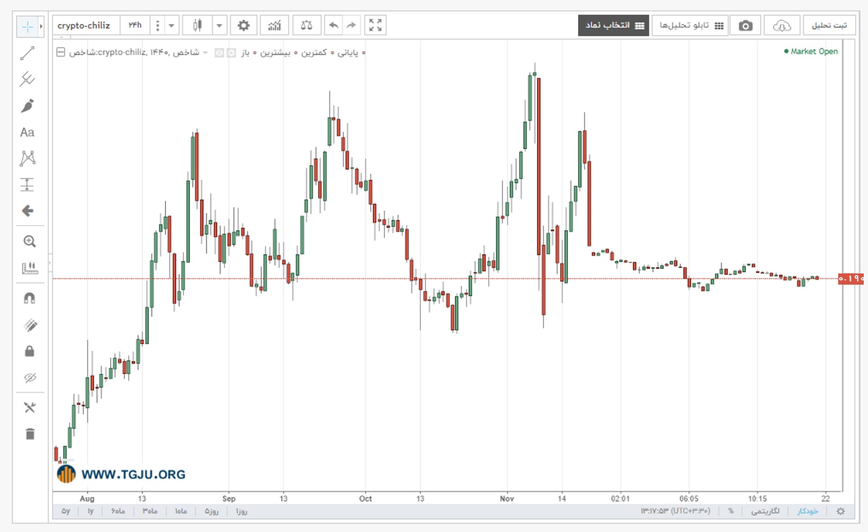
Task: Click the compare symbols scales icon
Action: 306,26
